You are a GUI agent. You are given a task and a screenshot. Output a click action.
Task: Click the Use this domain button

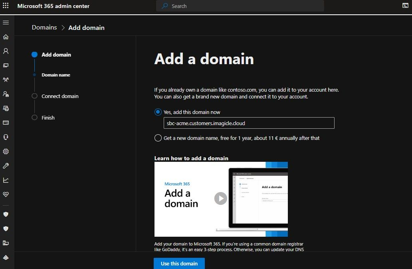coord(179,263)
